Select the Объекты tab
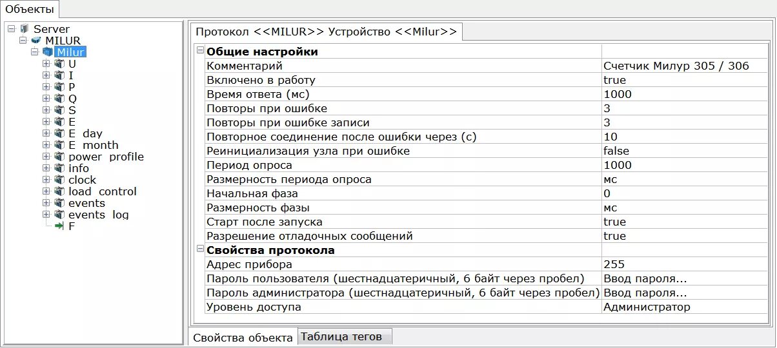 (x=30, y=9)
